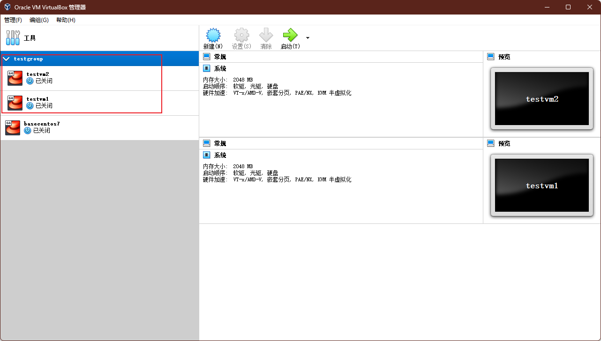Click the 预览 icon above testvm2 preview

491,57
